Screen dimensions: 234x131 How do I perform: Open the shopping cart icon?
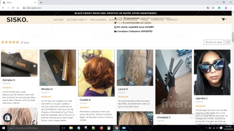pyautogui.click(x=223, y=19)
